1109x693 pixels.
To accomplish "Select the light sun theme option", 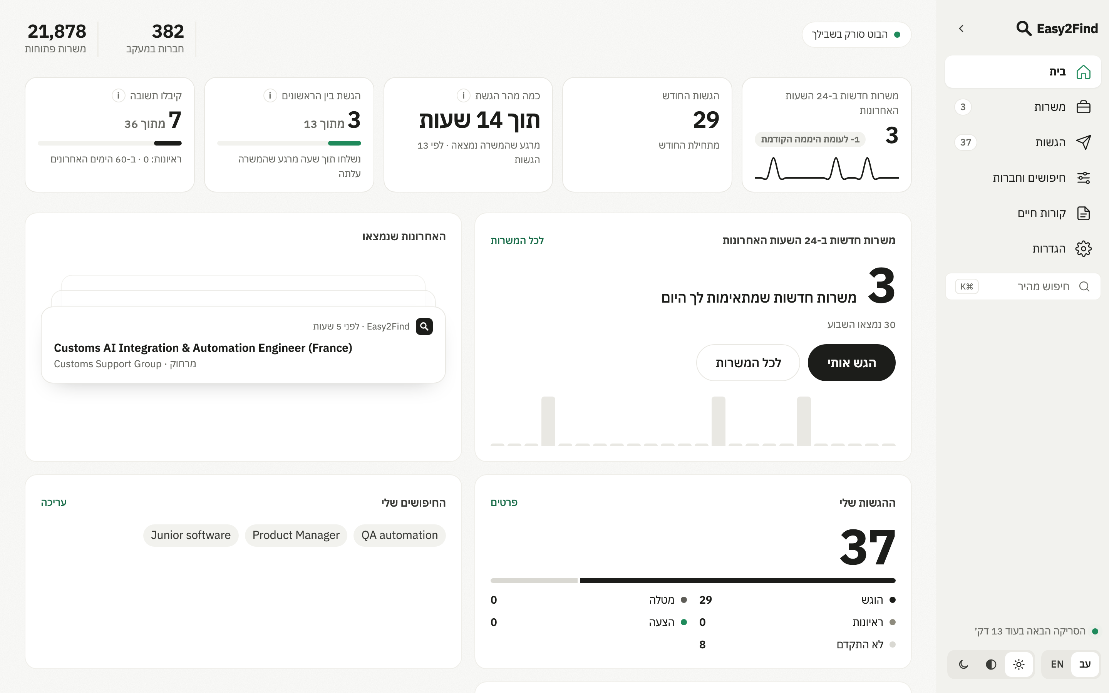I will [1019, 664].
